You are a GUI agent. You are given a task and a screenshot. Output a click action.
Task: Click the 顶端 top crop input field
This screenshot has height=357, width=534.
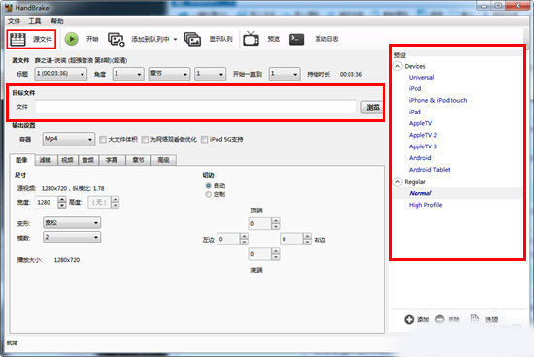[x=260, y=223]
